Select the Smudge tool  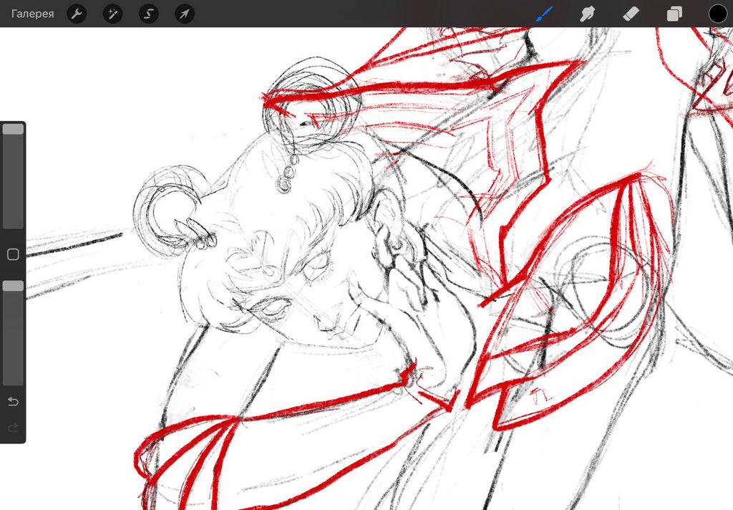[x=587, y=14]
